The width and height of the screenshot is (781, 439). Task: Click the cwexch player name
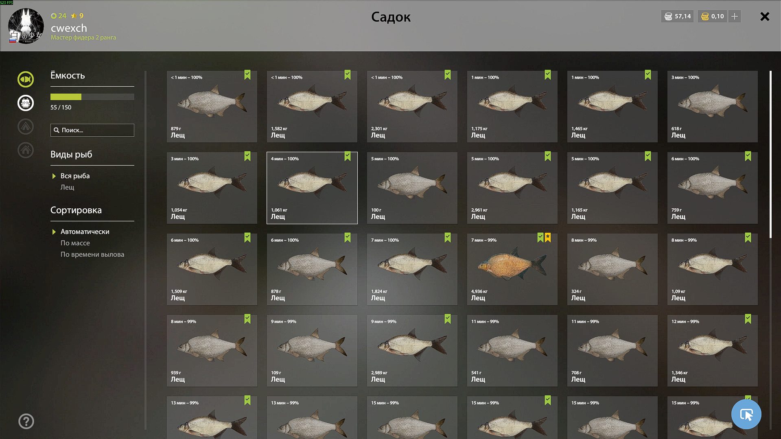click(x=69, y=28)
